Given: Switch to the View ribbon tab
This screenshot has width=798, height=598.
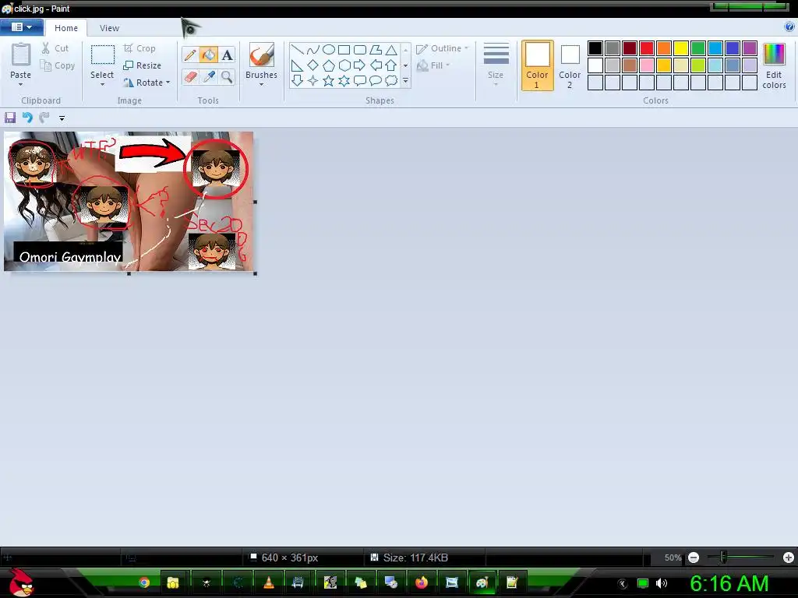Looking at the screenshot, I should [109, 28].
